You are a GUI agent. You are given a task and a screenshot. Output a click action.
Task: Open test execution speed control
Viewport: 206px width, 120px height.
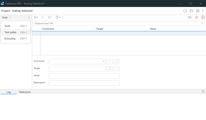[x=58, y=17]
